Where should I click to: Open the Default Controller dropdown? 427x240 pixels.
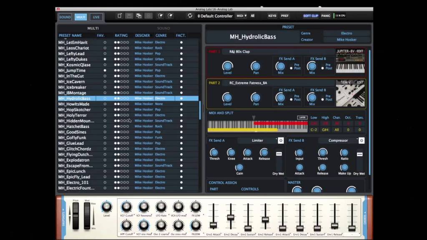pos(215,16)
